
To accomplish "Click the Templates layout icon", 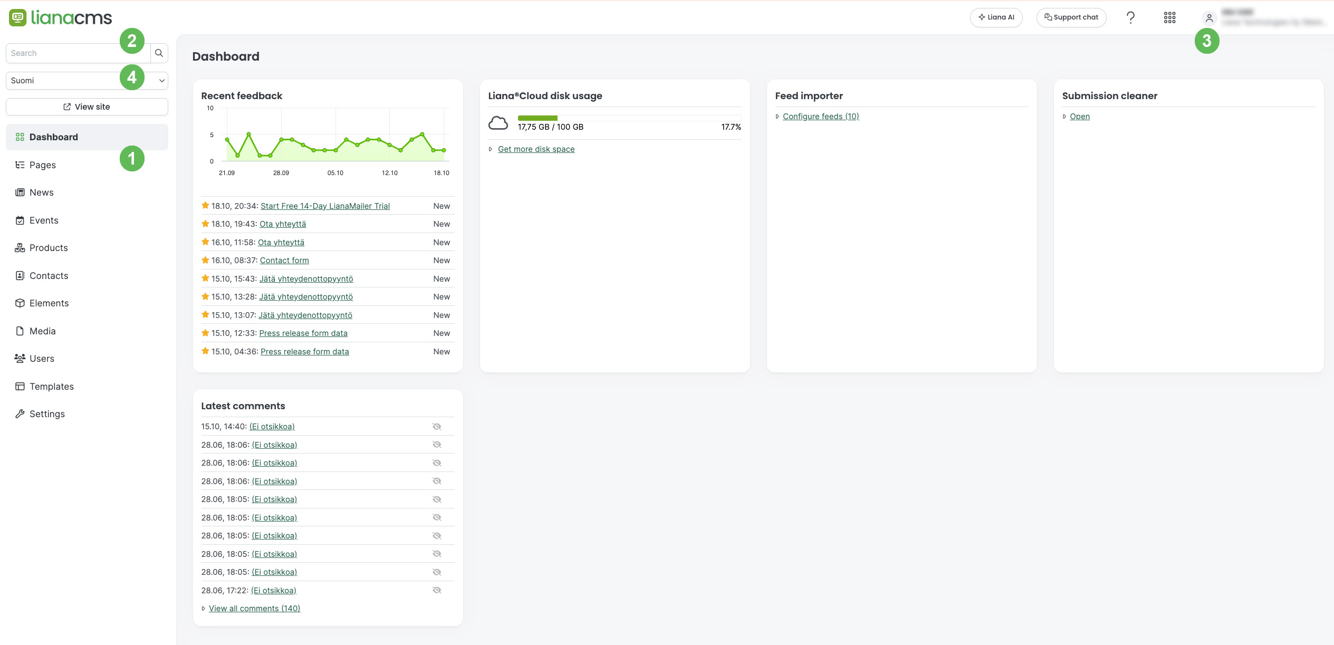I will point(20,387).
